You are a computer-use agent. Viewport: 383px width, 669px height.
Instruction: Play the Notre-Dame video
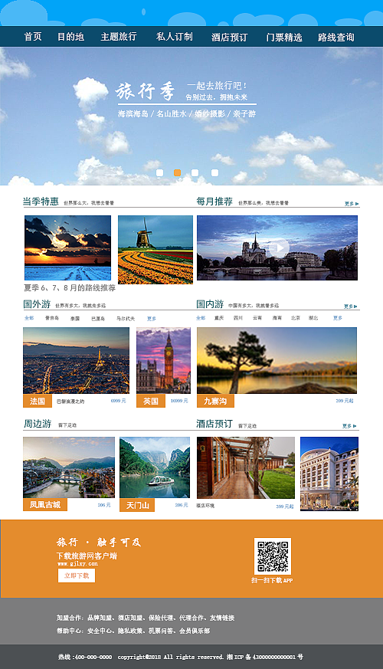click(x=279, y=248)
